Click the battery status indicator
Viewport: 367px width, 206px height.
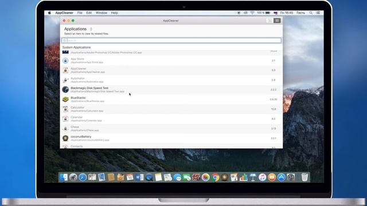pos(264,13)
